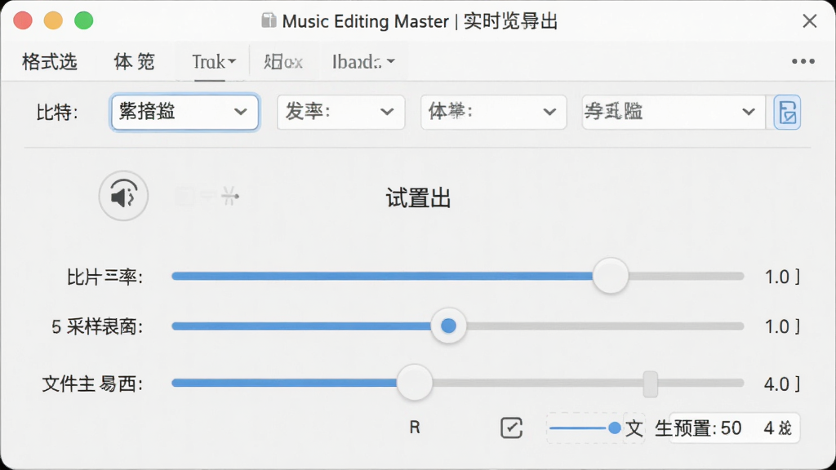836x470 pixels.
Task: Click the 1.0 value of 比片三率 slider
Action: point(782,277)
